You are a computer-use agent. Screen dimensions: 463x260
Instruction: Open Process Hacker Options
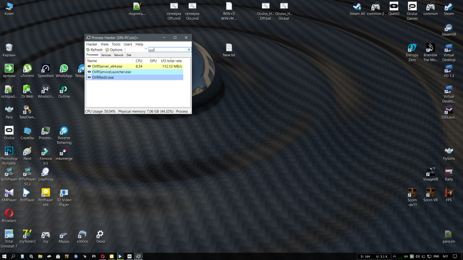[x=114, y=50]
